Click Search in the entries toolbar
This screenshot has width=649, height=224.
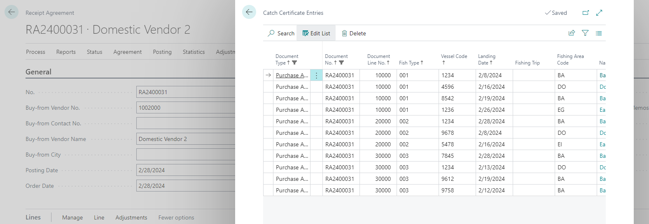[281, 33]
